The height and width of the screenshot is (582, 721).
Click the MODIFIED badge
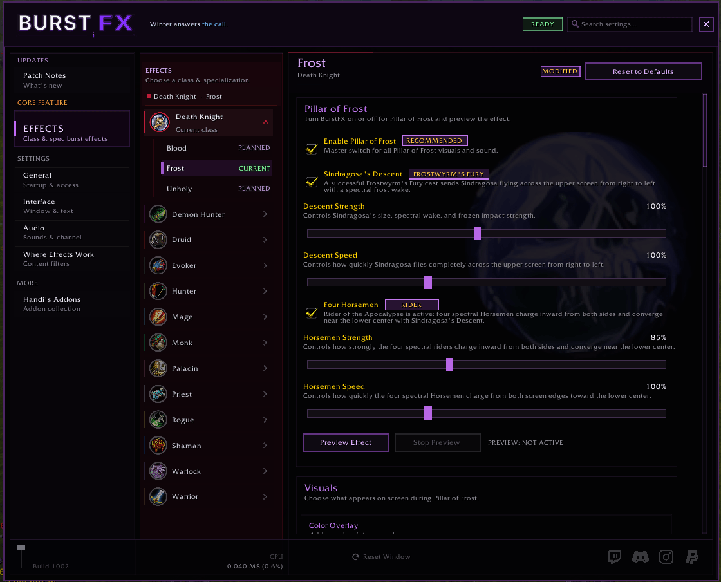560,71
